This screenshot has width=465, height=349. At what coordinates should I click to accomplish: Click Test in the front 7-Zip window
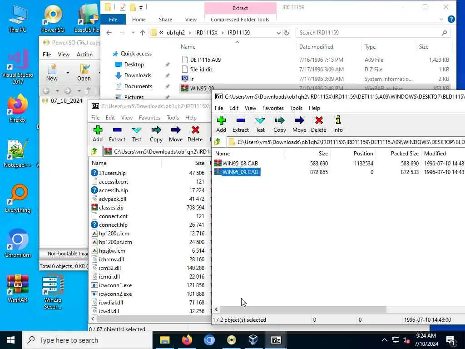pyautogui.click(x=260, y=125)
